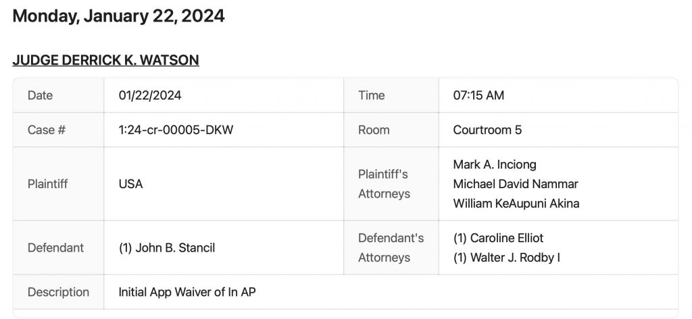Click the Room label cell
The height and width of the screenshot is (319, 692).
tap(374, 130)
